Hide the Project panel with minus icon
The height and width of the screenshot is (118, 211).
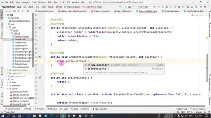(32, 11)
